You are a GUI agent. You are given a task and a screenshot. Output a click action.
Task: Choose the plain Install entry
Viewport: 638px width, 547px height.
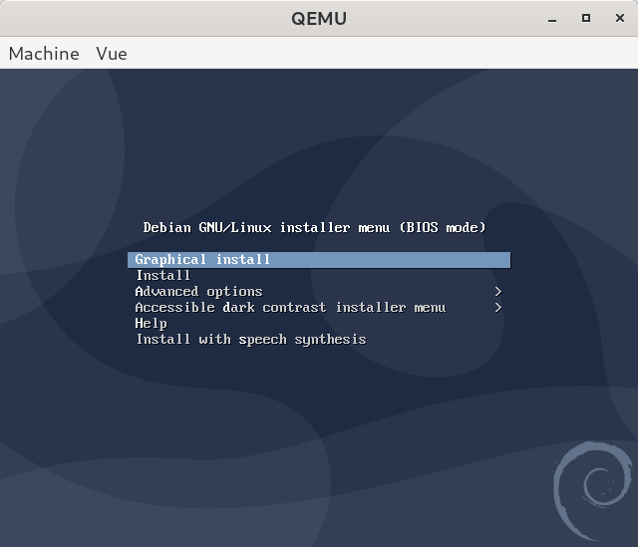[x=163, y=276]
